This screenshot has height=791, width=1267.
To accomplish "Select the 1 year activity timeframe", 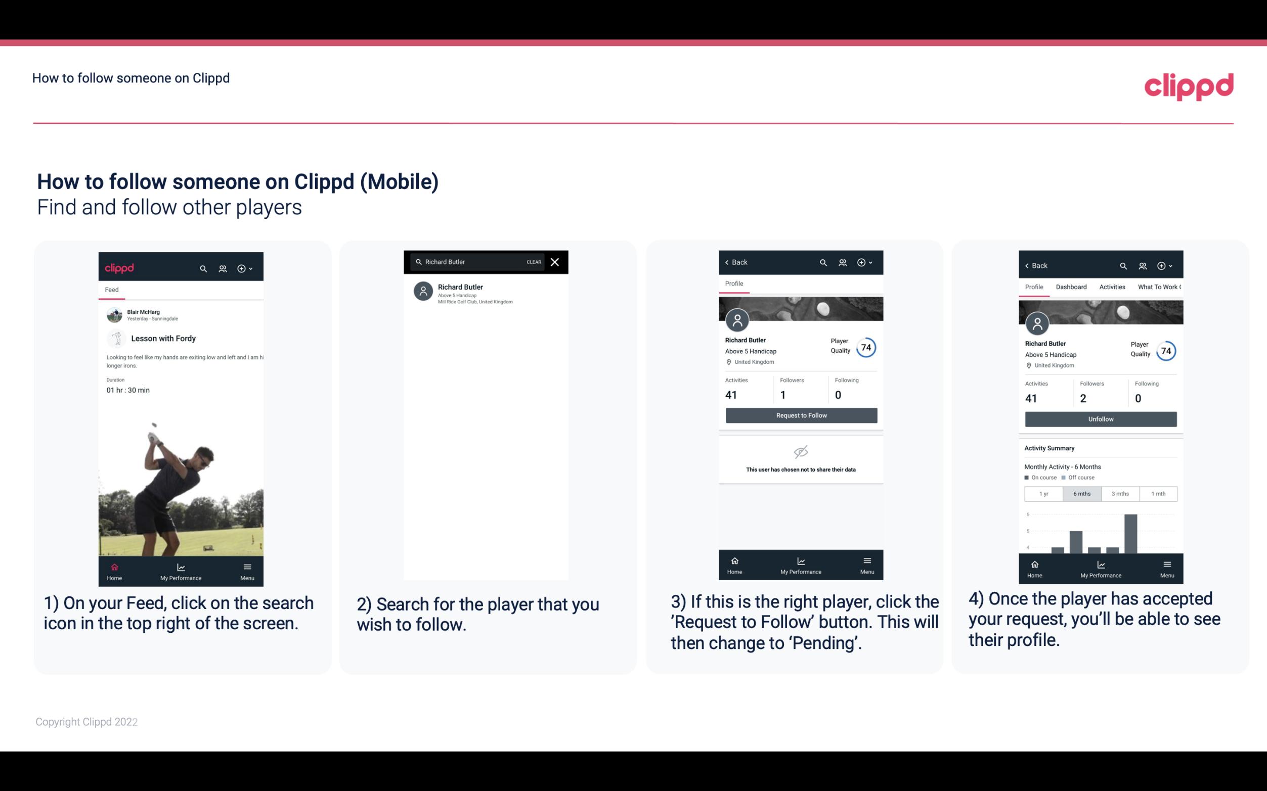I will pyautogui.click(x=1043, y=493).
